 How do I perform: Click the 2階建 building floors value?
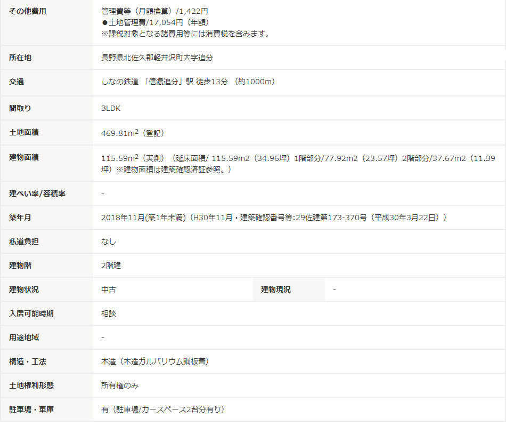tap(111, 266)
